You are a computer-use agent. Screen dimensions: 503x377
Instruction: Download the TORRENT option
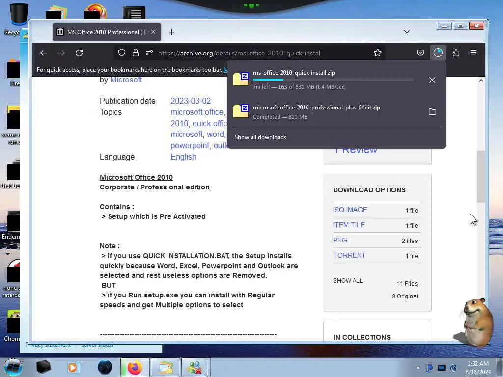[349, 255]
